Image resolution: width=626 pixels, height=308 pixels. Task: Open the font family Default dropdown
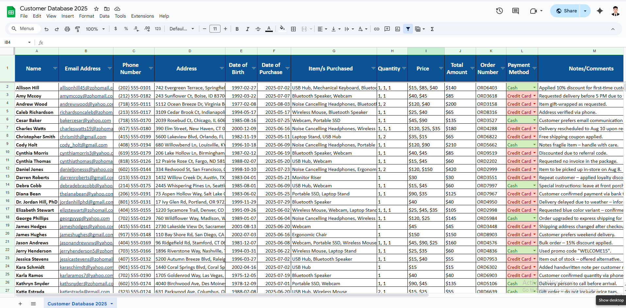point(182,29)
